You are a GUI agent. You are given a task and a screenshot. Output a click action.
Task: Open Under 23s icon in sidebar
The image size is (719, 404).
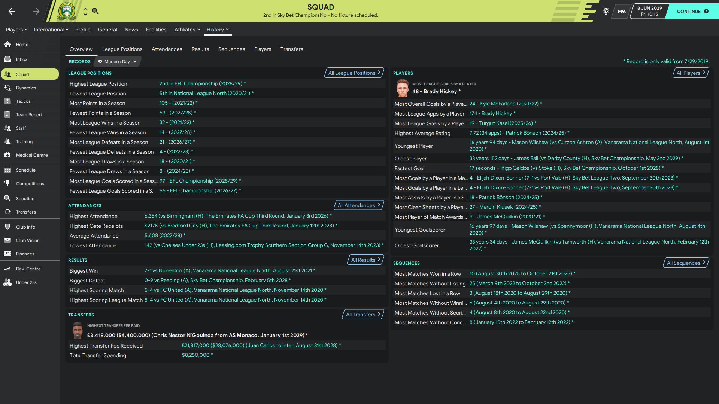tap(7, 282)
